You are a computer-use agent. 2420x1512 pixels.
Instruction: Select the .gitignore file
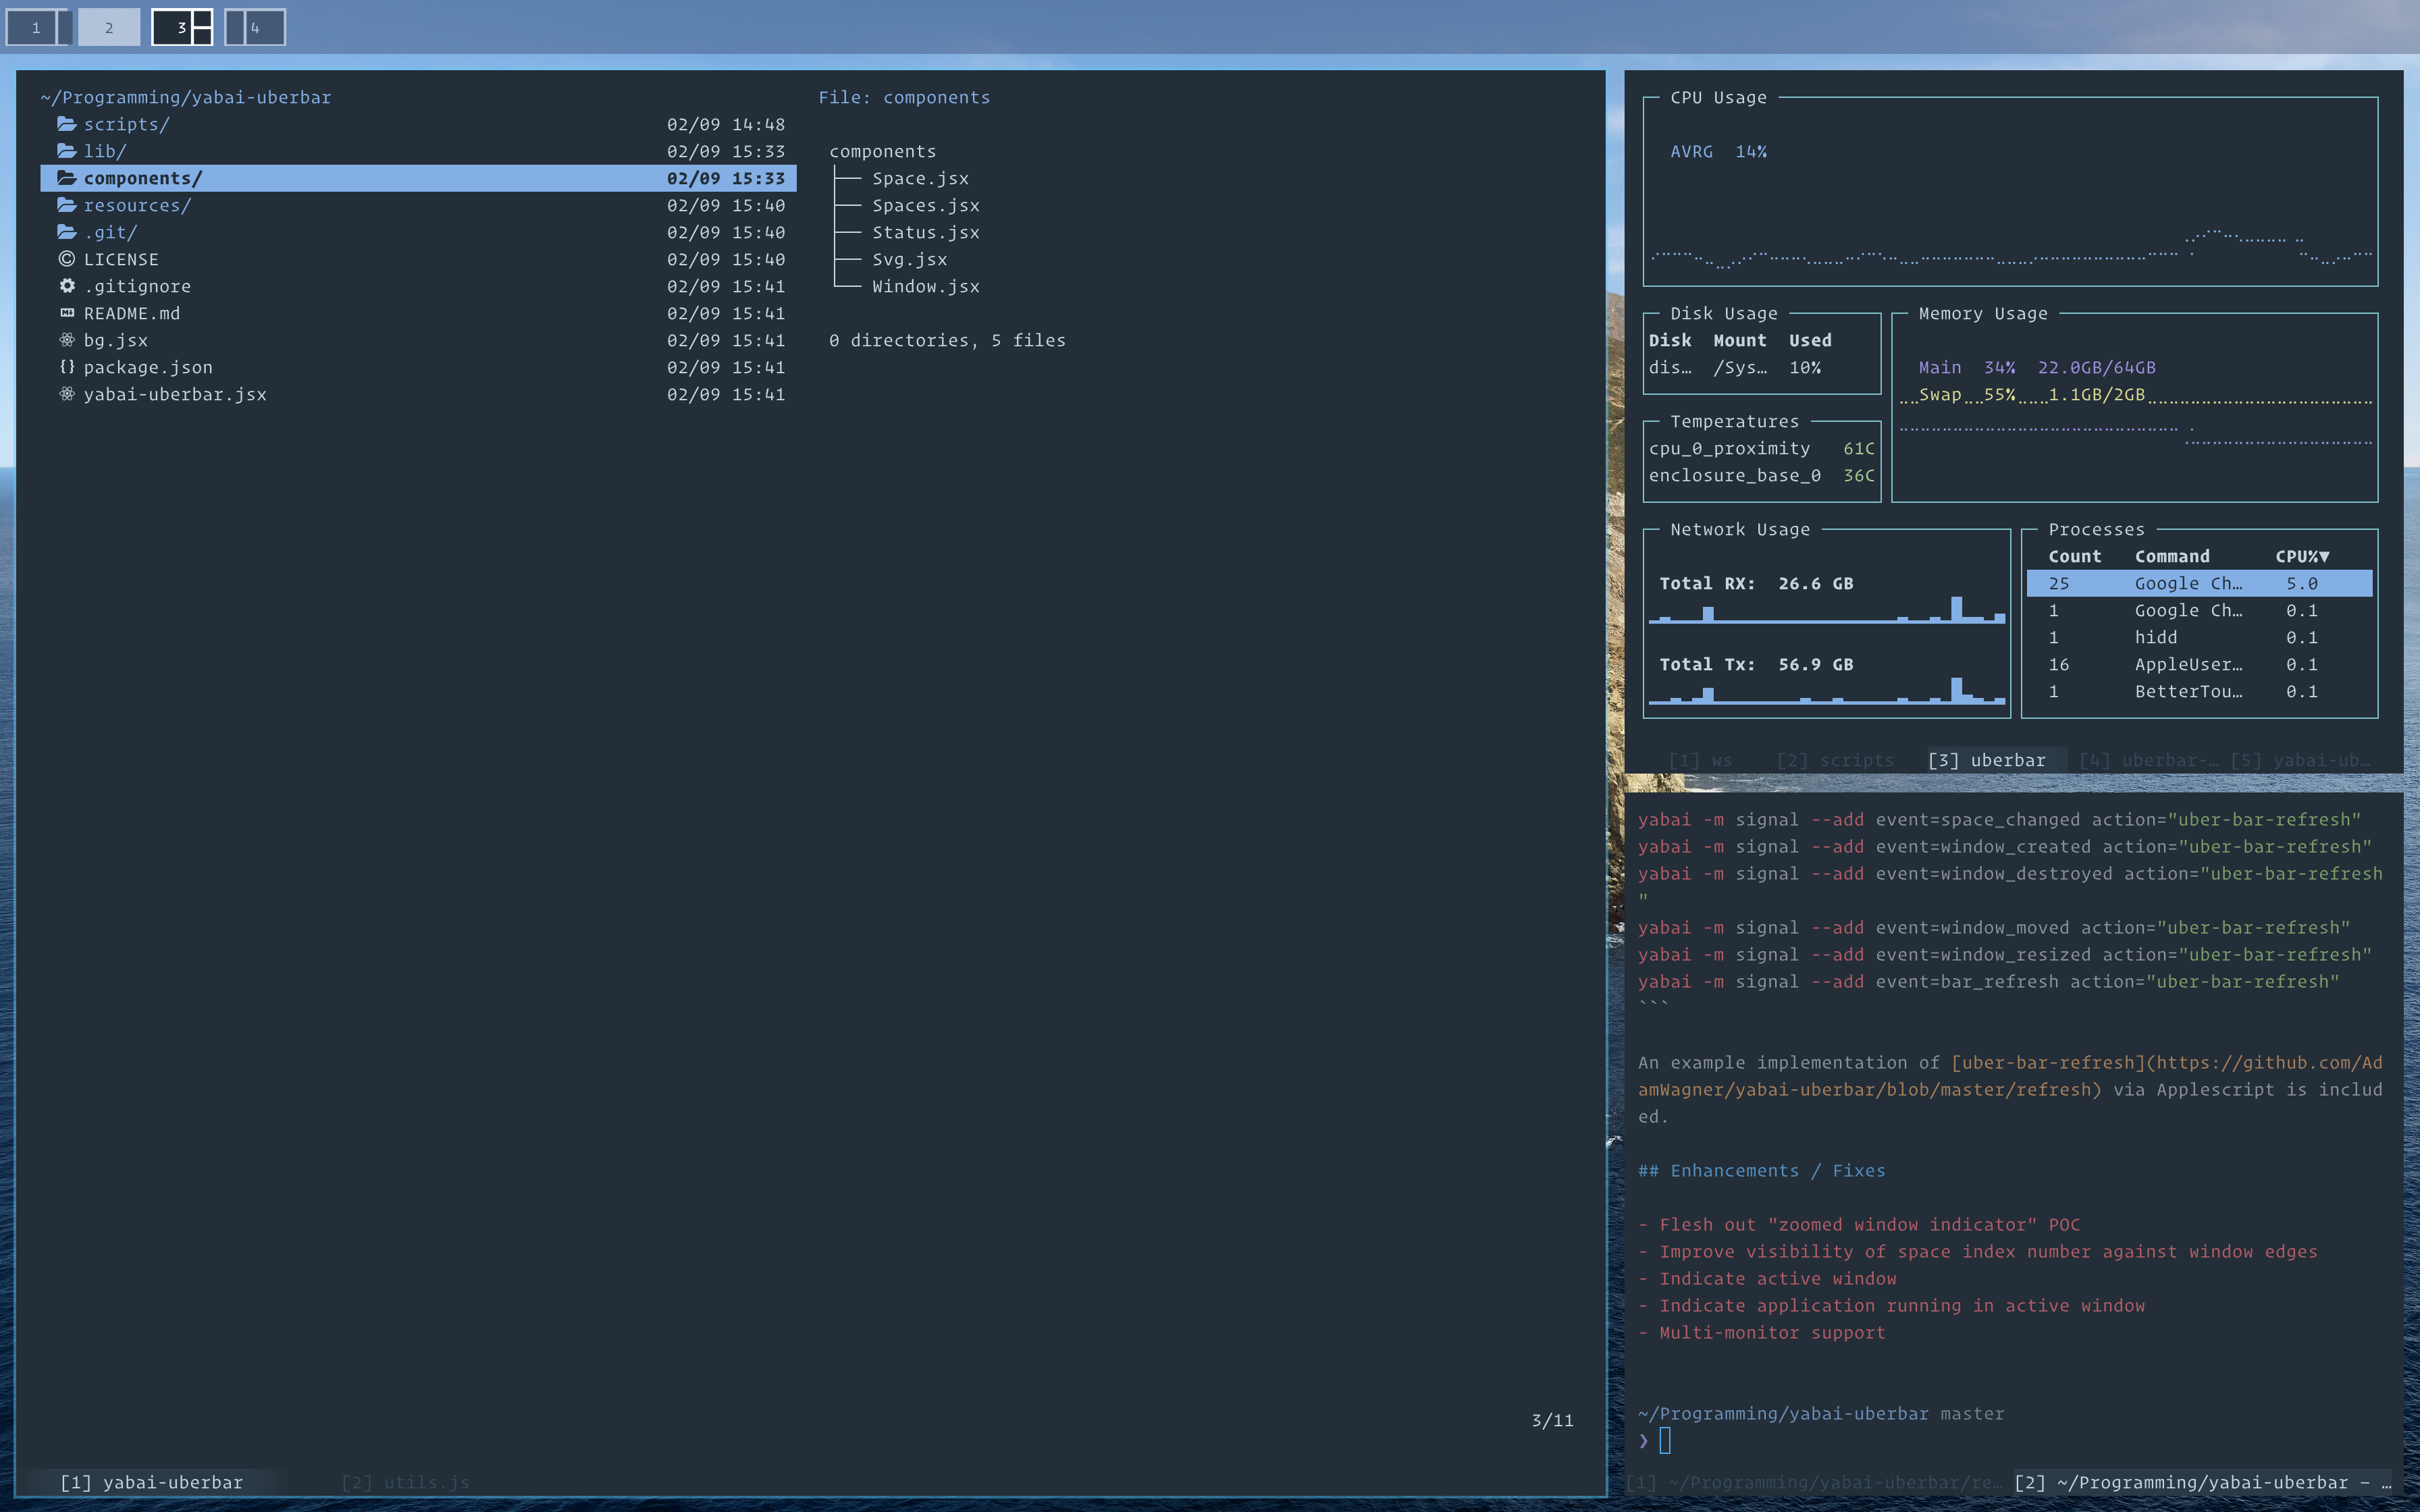pos(418,286)
